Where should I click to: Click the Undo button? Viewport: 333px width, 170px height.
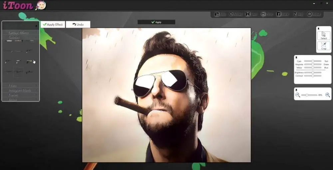[78, 25]
